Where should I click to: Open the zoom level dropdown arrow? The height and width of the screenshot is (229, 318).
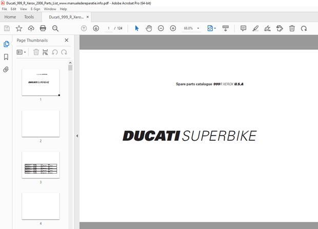[198, 28]
